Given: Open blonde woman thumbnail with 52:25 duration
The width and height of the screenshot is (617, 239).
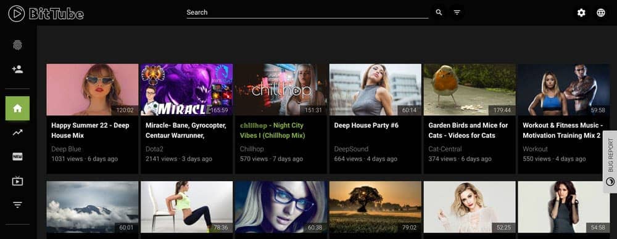Looking at the screenshot, I should [x=470, y=207].
